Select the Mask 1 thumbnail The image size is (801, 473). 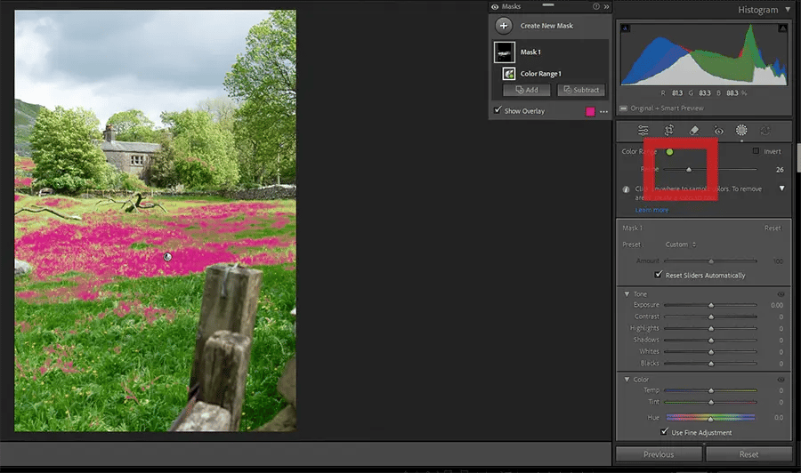pos(505,52)
